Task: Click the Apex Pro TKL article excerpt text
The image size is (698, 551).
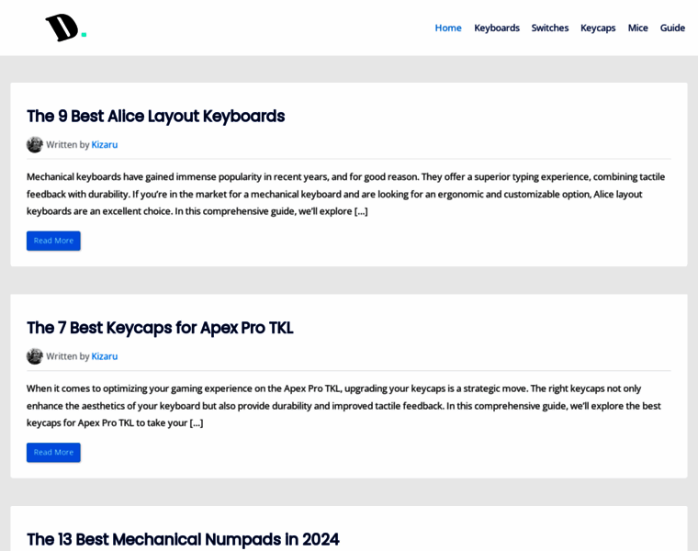Action: point(343,406)
